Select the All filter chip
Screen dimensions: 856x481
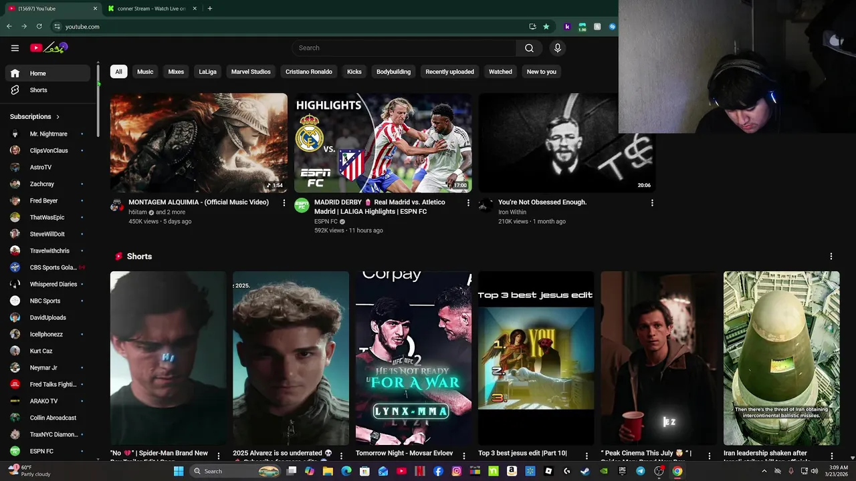(118, 71)
